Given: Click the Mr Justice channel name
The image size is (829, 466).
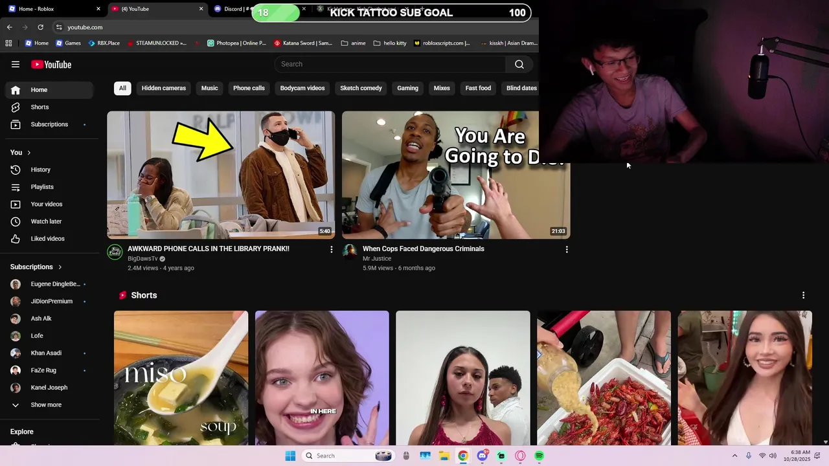Looking at the screenshot, I should tap(377, 259).
